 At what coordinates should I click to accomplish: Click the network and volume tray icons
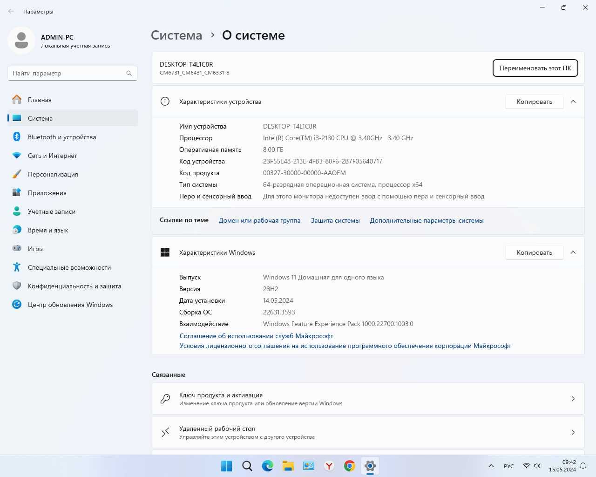[x=532, y=466]
